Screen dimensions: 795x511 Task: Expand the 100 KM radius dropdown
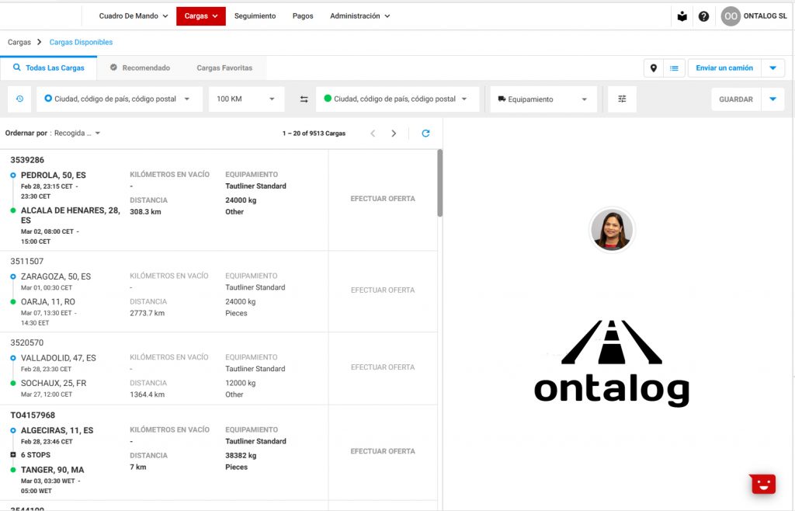245,99
